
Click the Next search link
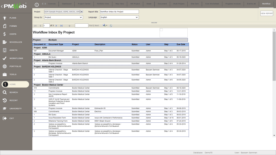point(97,26)
